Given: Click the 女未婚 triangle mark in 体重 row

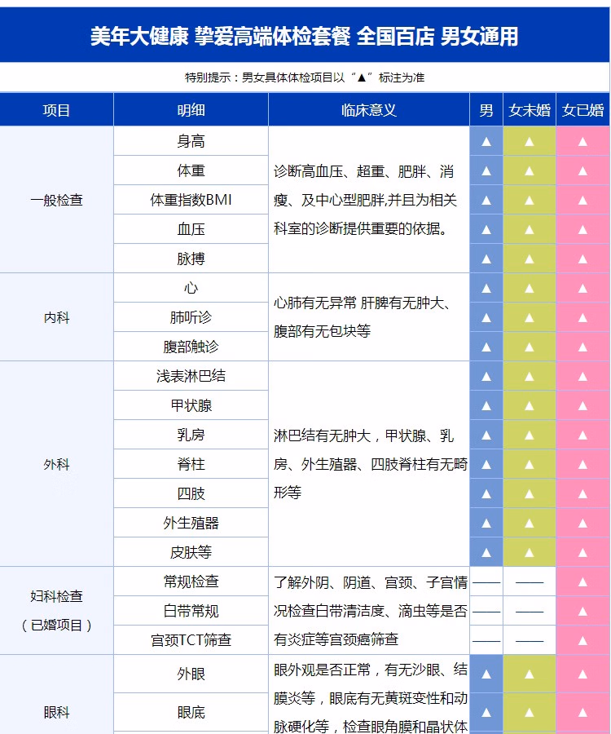Looking at the screenshot, I should (530, 171).
